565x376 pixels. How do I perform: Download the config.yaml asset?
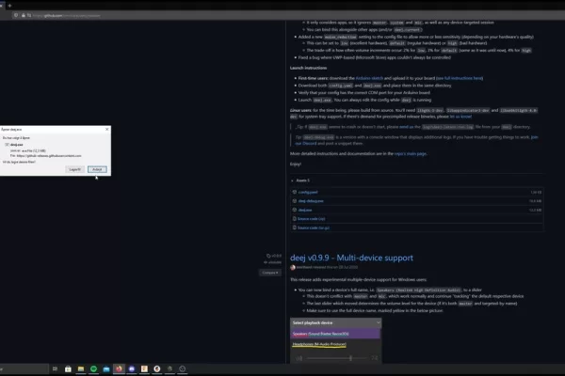(x=308, y=193)
